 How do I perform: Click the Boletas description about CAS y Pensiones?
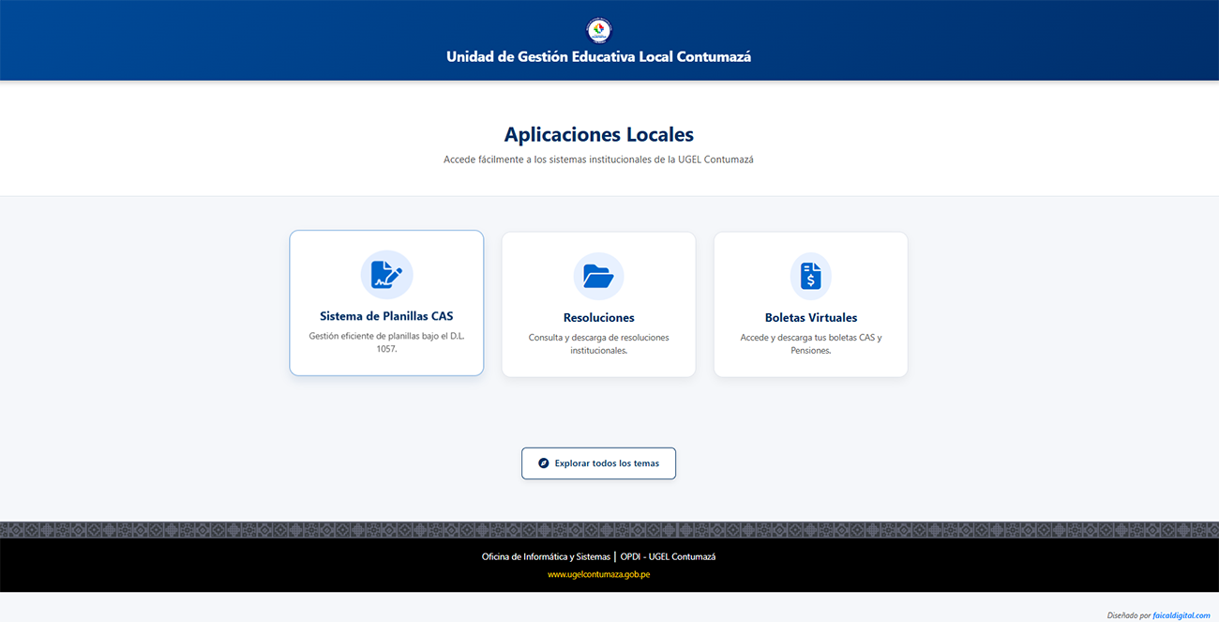(810, 343)
